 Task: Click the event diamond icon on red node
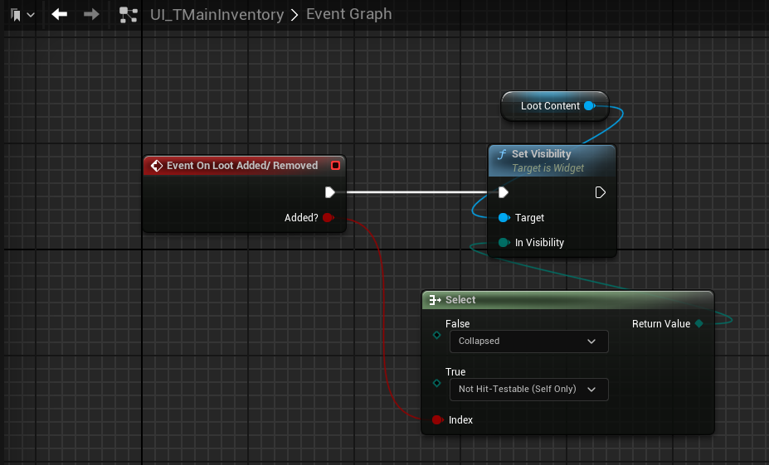tap(157, 166)
